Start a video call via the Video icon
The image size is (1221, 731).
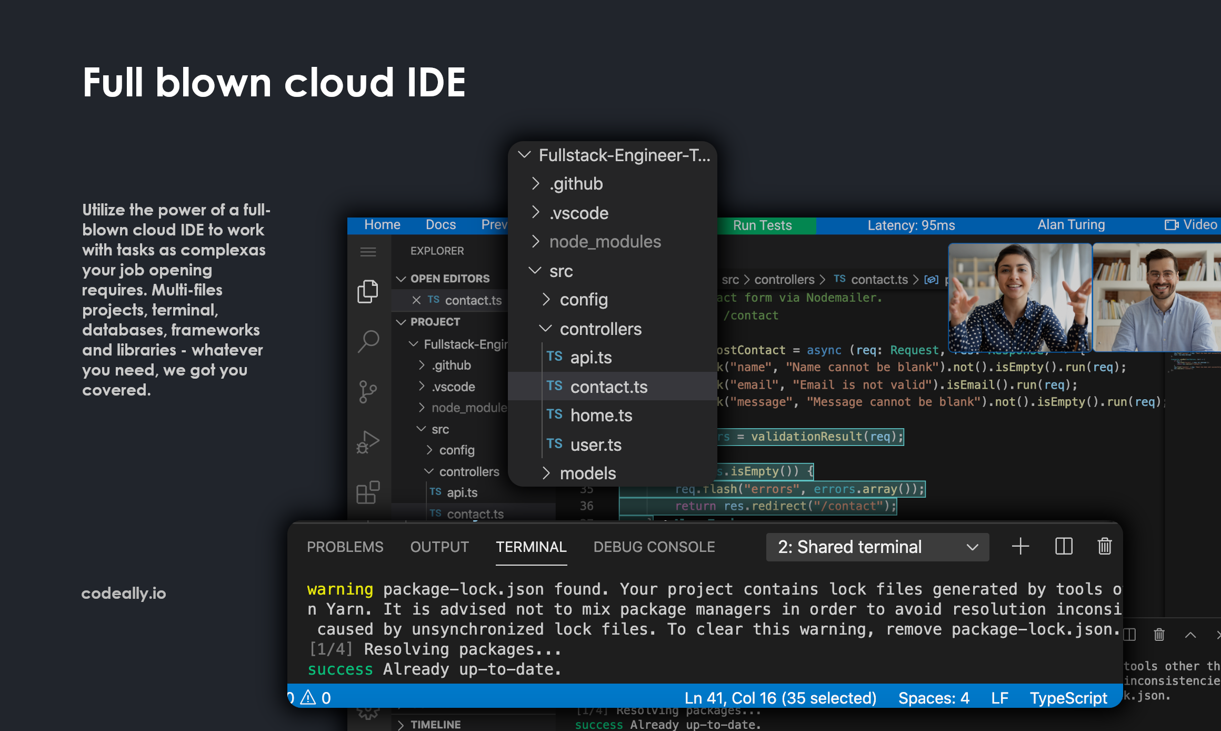1172,225
